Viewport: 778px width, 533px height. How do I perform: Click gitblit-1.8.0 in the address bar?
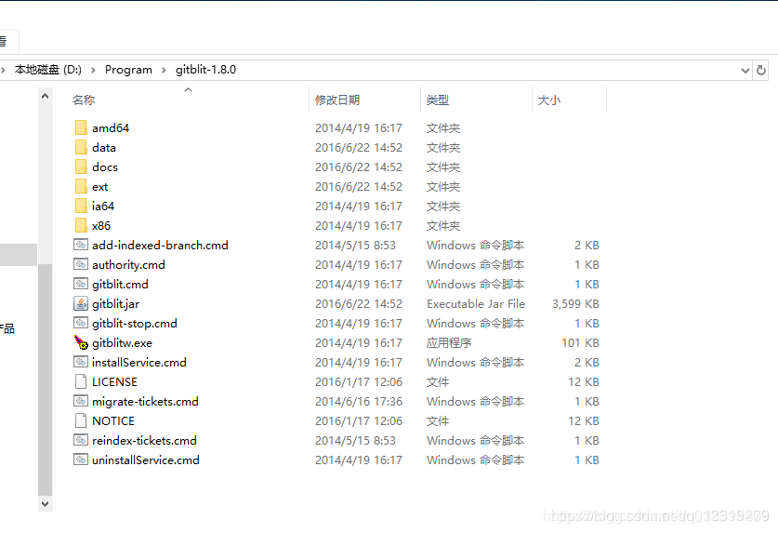click(x=206, y=70)
